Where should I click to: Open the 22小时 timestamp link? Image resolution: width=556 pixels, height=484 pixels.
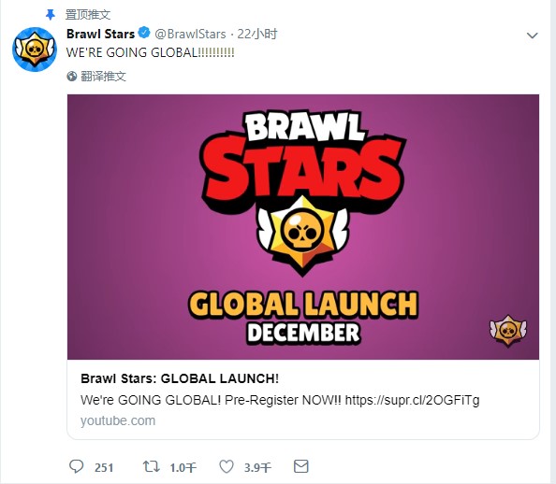click(x=257, y=34)
